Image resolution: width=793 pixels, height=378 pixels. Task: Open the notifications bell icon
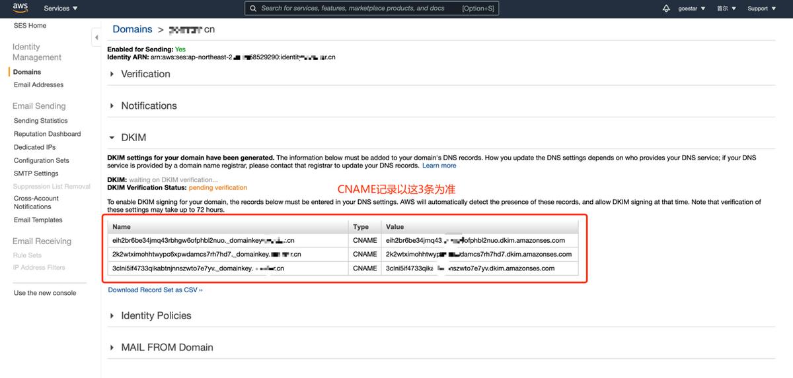pyautogui.click(x=665, y=9)
